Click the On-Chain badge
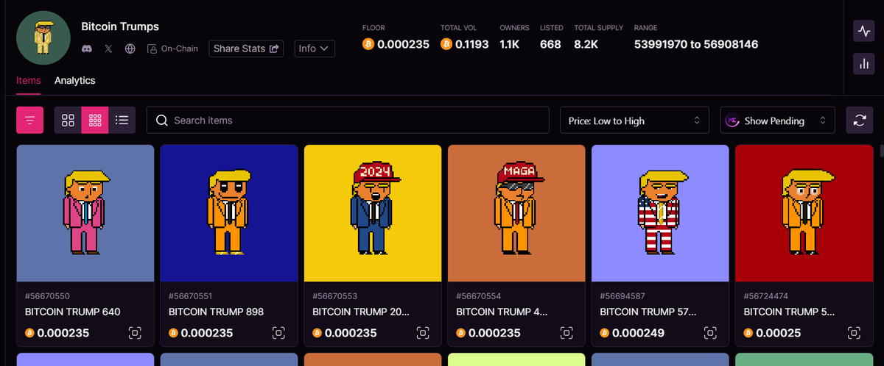This screenshot has width=884, height=366. tap(173, 49)
